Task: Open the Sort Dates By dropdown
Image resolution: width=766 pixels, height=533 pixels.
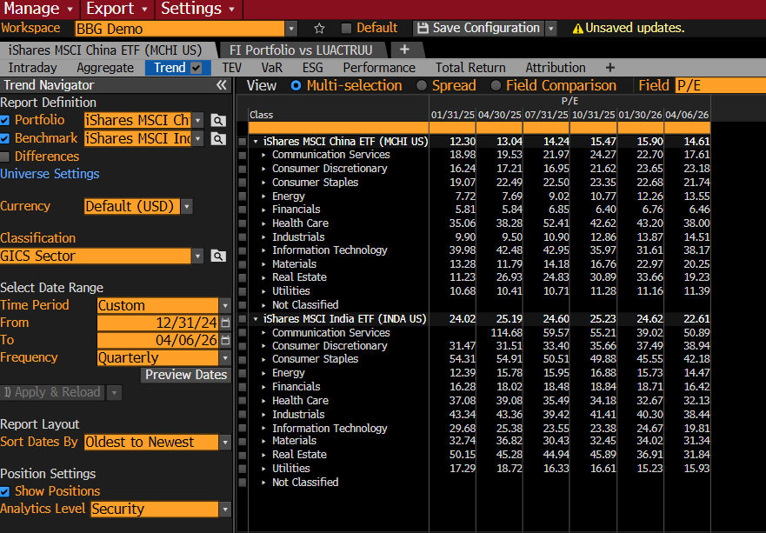Action: (x=224, y=443)
